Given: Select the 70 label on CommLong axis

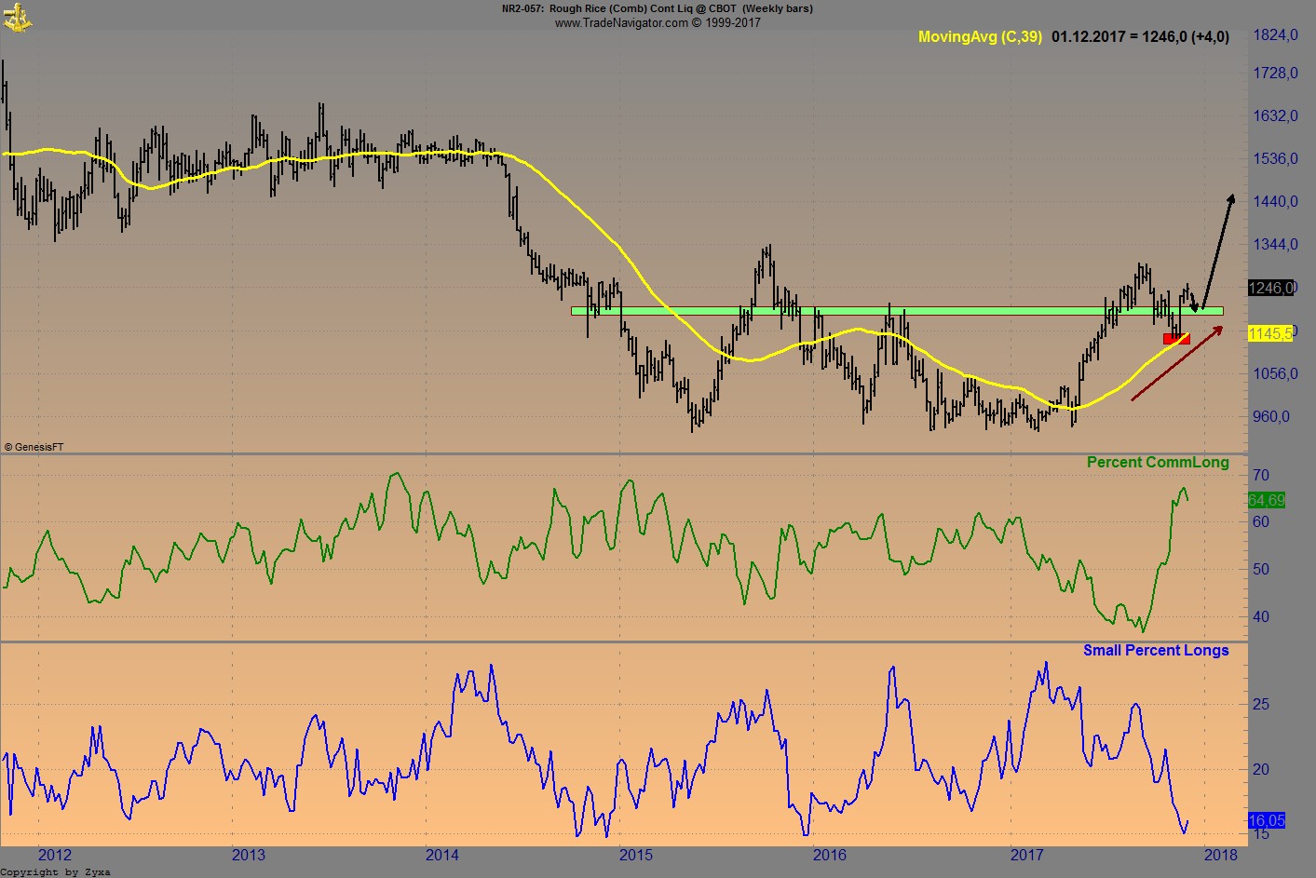Looking at the screenshot, I should click(1261, 476).
